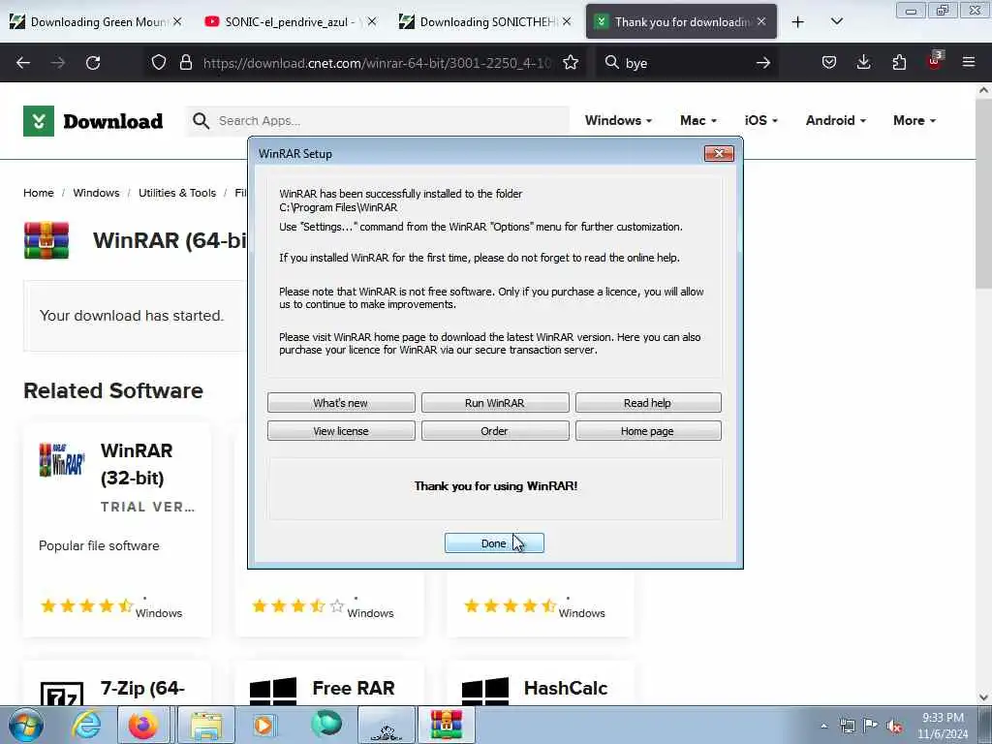Screen dimensions: 992x744
Task: Click the site security padlock icon
Action: (x=185, y=63)
